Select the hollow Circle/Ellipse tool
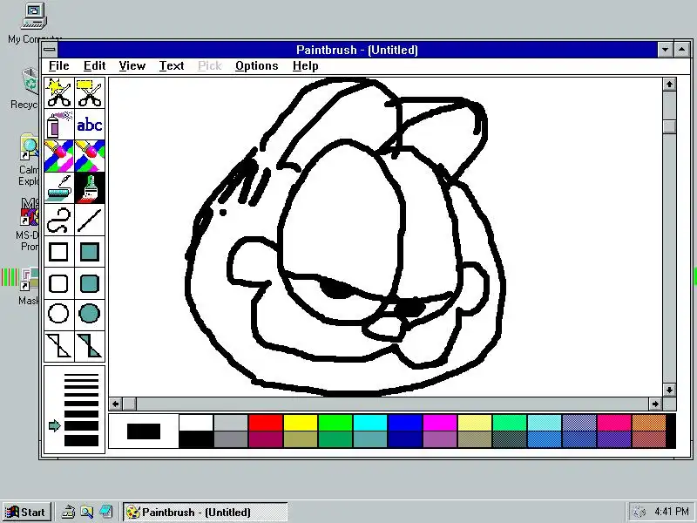The width and height of the screenshot is (697, 523). [x=59, y=314]
